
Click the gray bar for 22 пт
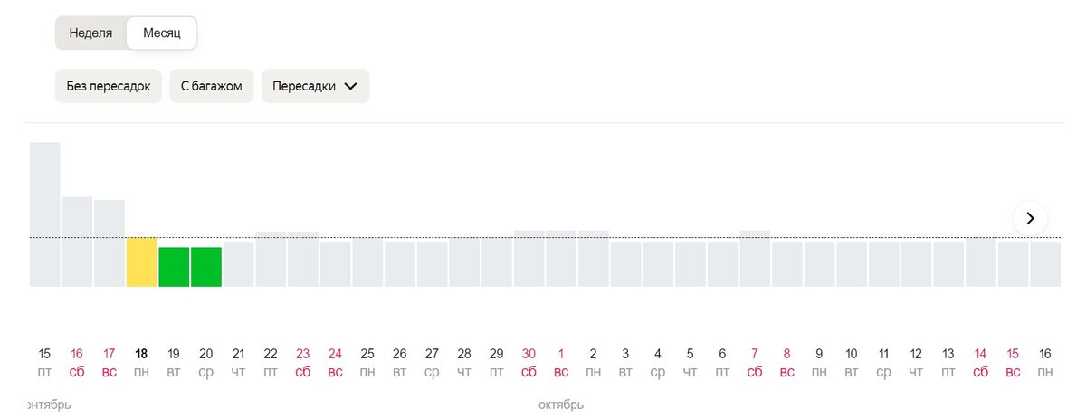click(x=271, y=259)
